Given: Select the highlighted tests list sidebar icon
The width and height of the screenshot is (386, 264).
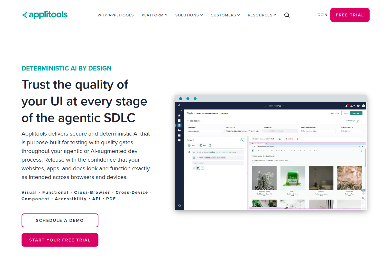Looking at the screenshot, I should pos(179,126).
